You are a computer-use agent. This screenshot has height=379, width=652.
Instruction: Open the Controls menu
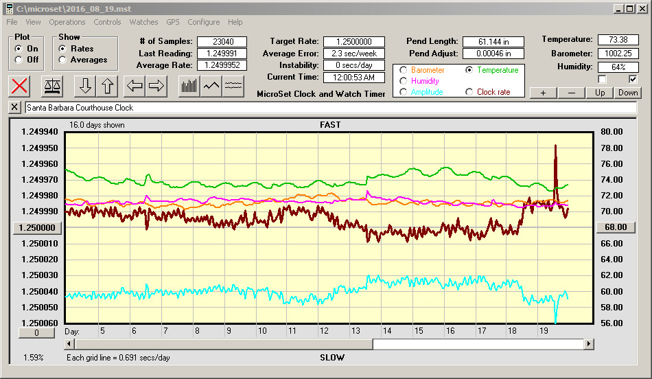tap(107, 22)
